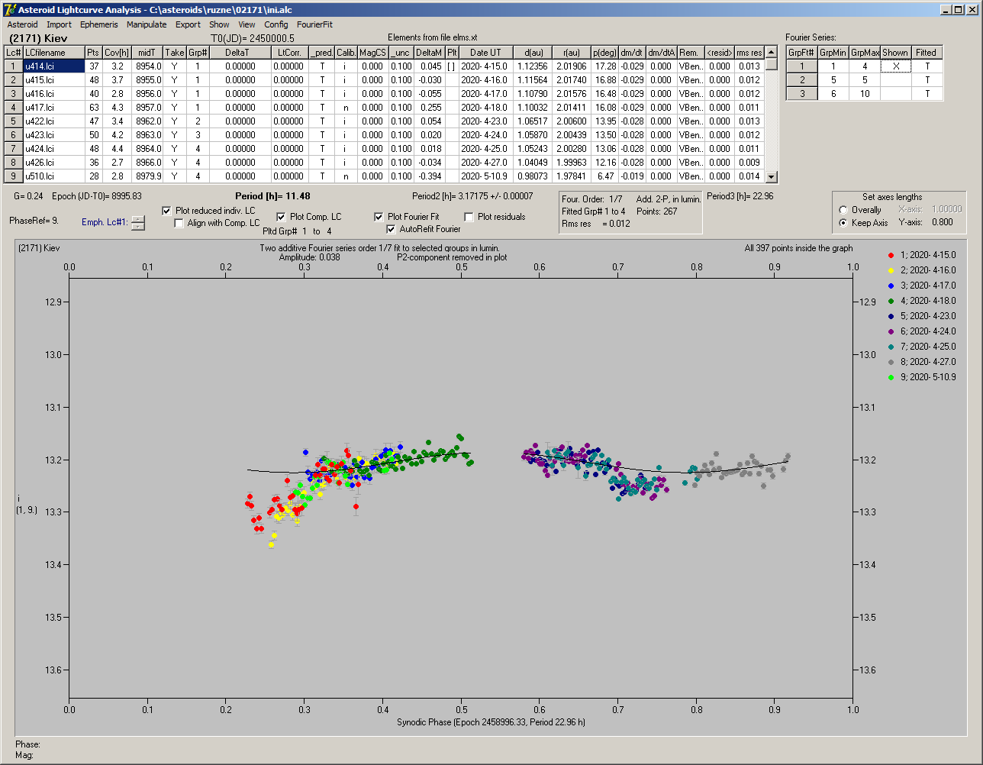Open the Export menu
This screenshot has height=765, width=983.
pos(188,24)
